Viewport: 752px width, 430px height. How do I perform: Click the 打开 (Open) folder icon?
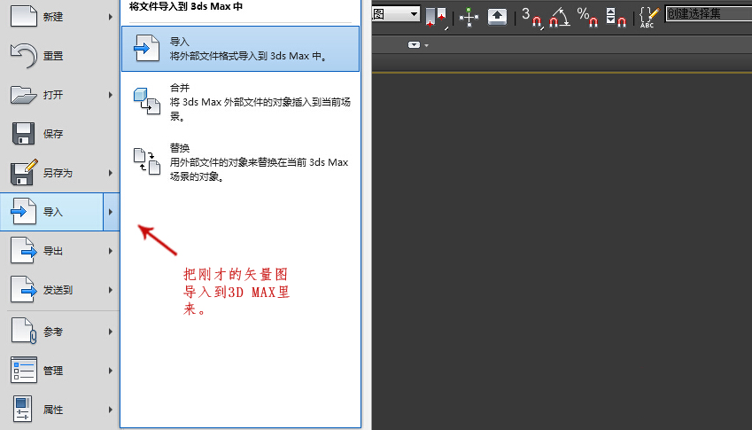tap(24, 95)
